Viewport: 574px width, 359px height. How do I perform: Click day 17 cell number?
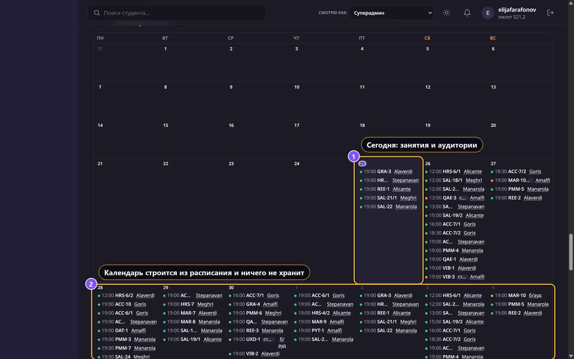point(297,125)
